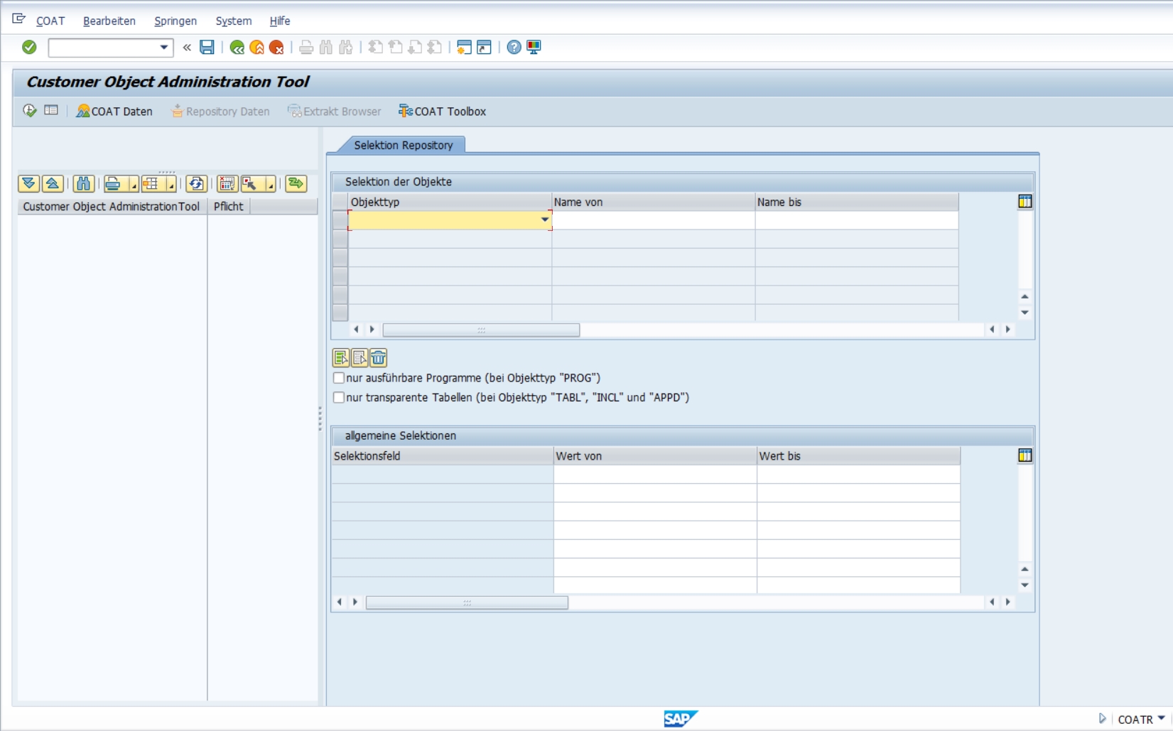Click the red Cancel icon
The image size is (1173, 731).
[276, 48]
